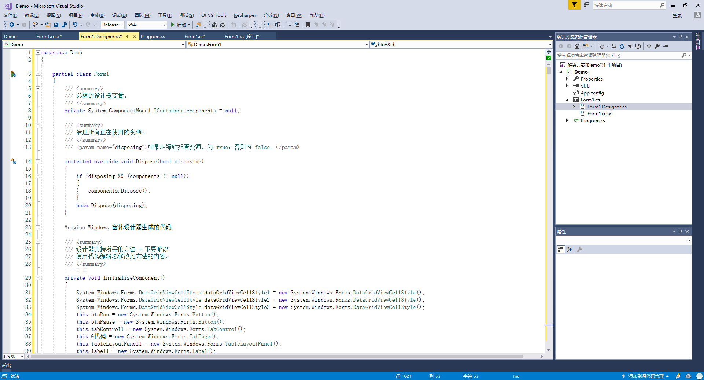Open the ReSharper menu
This screenshot has height=380, width=704.
(245, 15)
